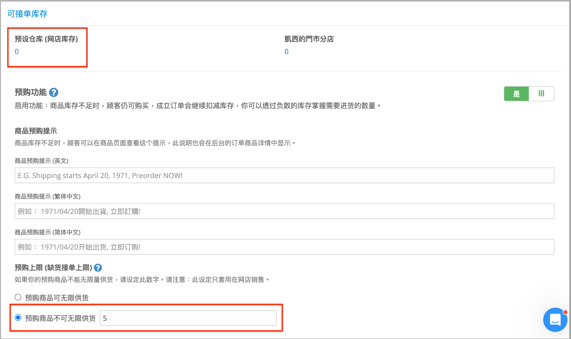571x339 pixels.
Task: Open the 预购功能 help question mark icon
Action: (x=54, y=92)
